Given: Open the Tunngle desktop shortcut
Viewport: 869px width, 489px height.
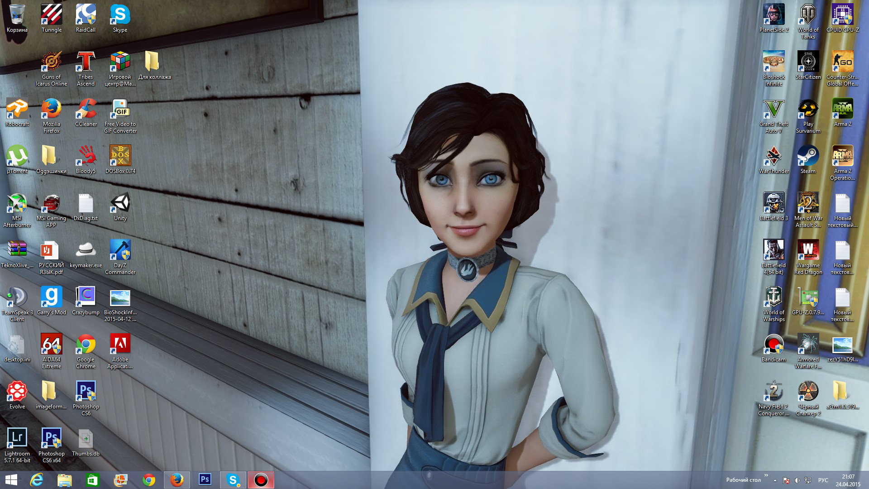Looking at the screenshot, I should pyautogui.click(x=52, y=18).
